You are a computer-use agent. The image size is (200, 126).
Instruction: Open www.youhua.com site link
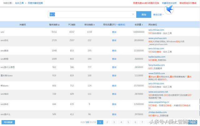tap(157, 38)
